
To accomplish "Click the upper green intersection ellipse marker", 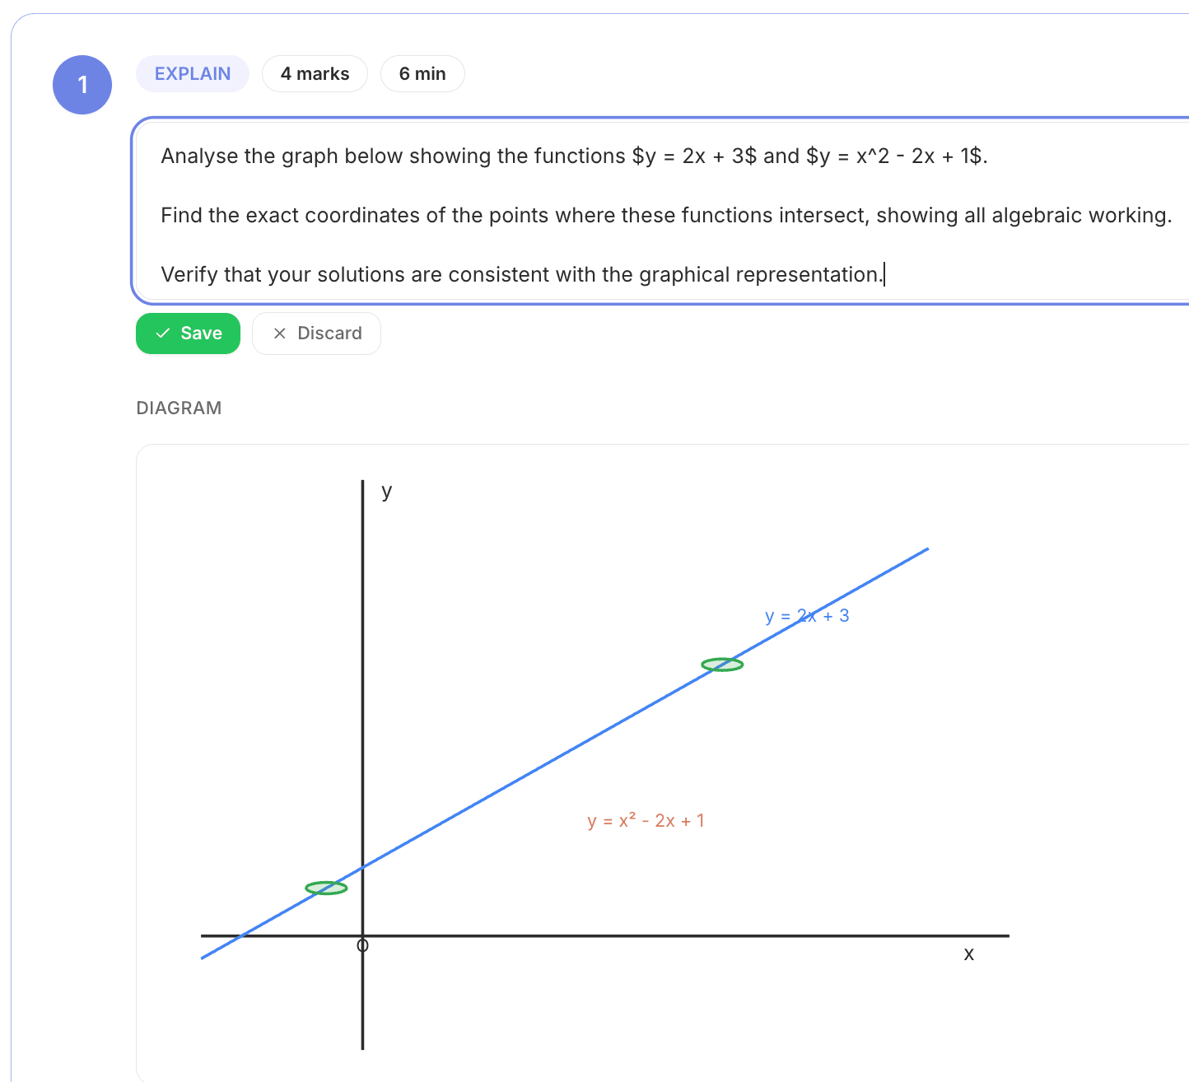I will pos(722,665).
